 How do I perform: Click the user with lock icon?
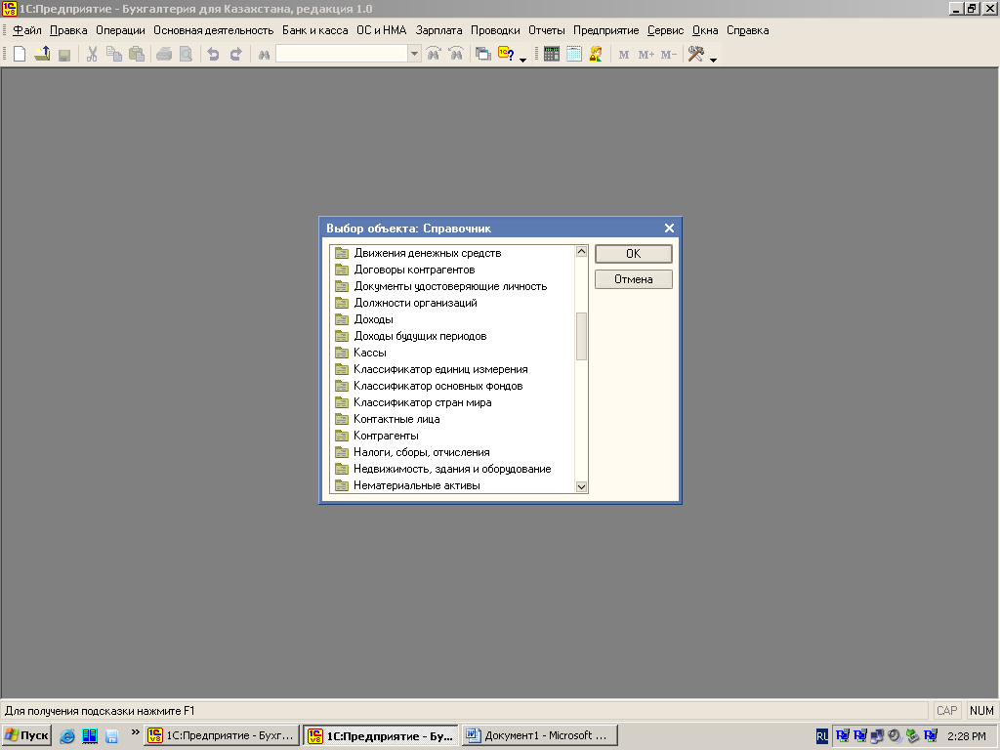pos(596,55)
